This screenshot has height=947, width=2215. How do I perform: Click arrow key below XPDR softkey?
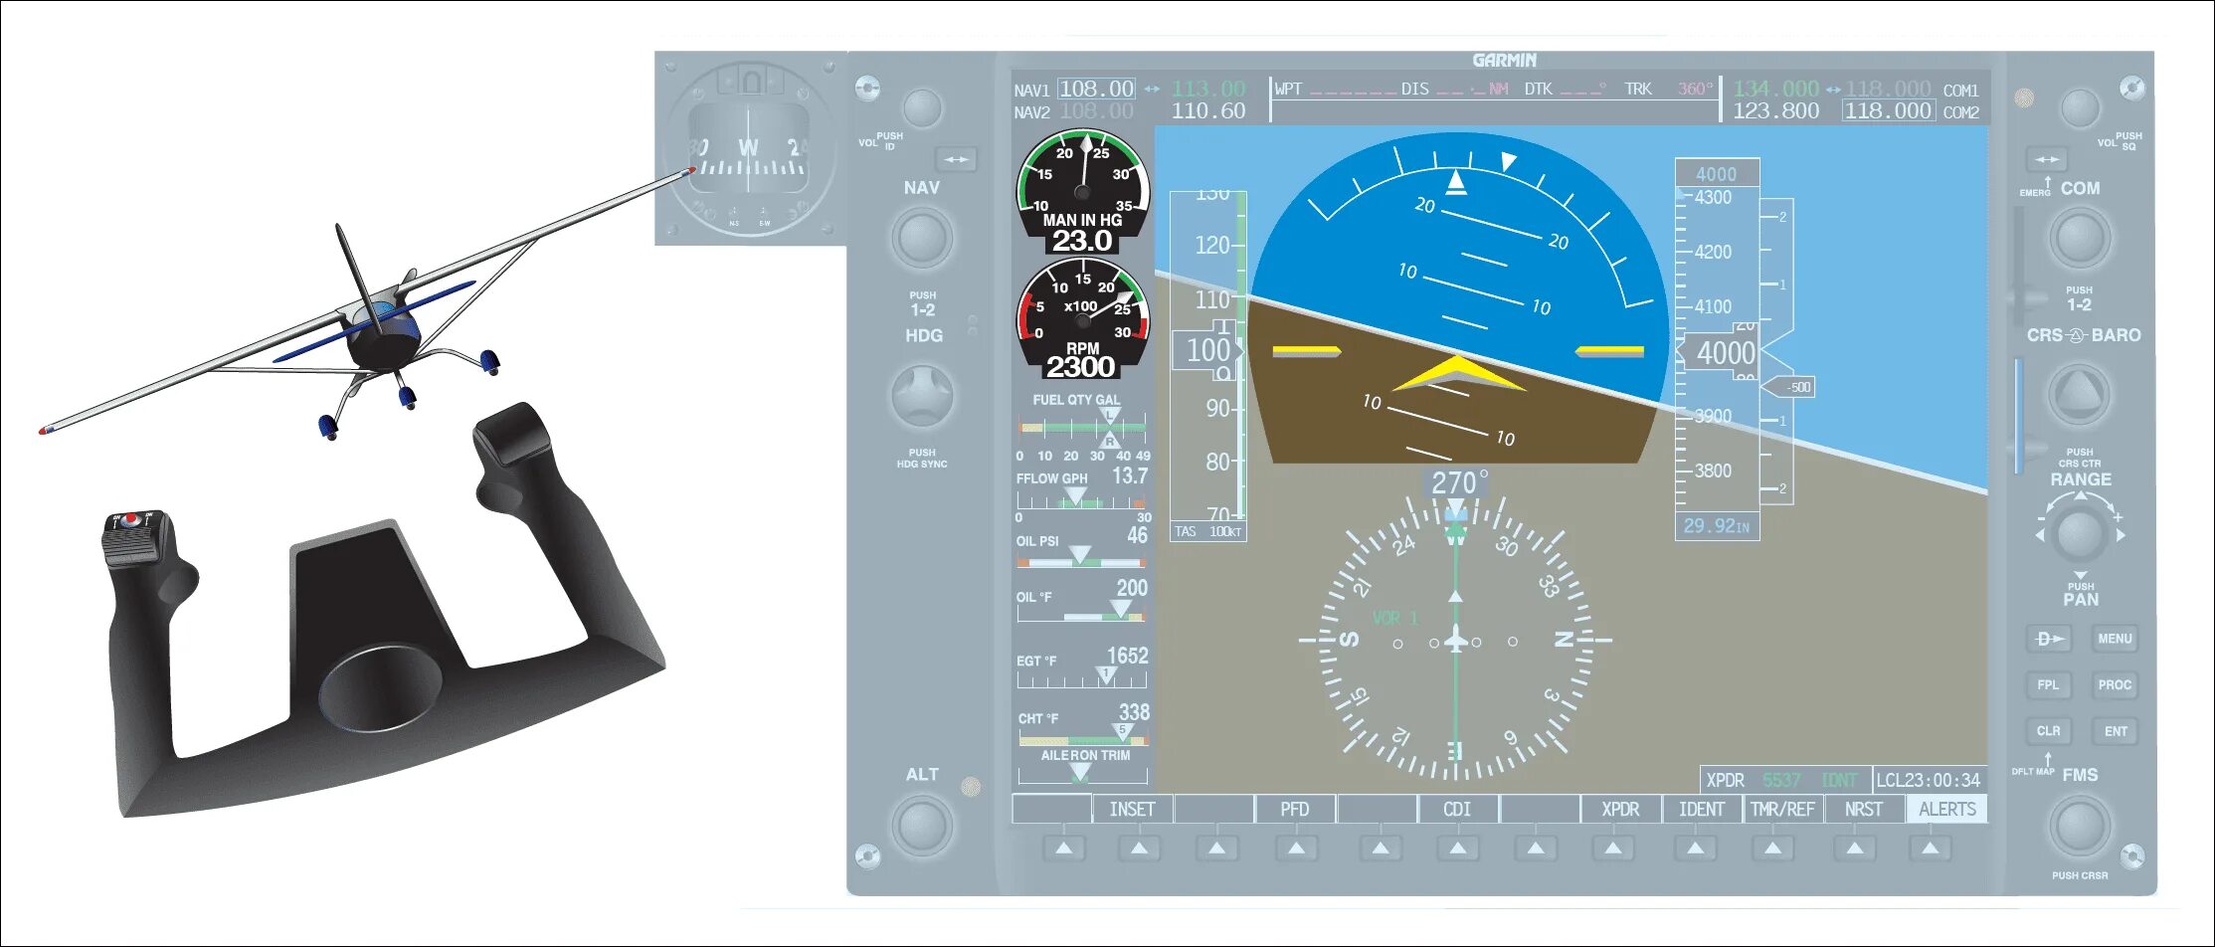(x=1613, y=849)
